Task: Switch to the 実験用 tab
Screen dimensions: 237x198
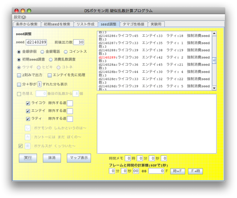Action: click(x=156, y=24)
